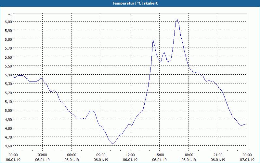The width and height of the screenshot is (260, 163).
Task: Click the 4,60 y-axis label
Action: pos(9,146)
